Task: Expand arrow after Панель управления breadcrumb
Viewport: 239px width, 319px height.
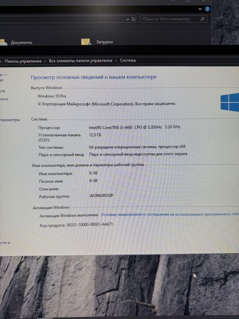Action: click(x=45, y=61)
